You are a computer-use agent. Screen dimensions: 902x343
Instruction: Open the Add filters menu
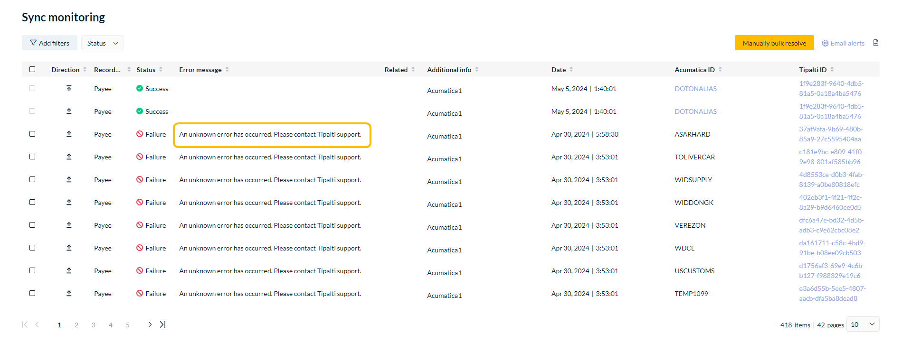pos(49,43)
